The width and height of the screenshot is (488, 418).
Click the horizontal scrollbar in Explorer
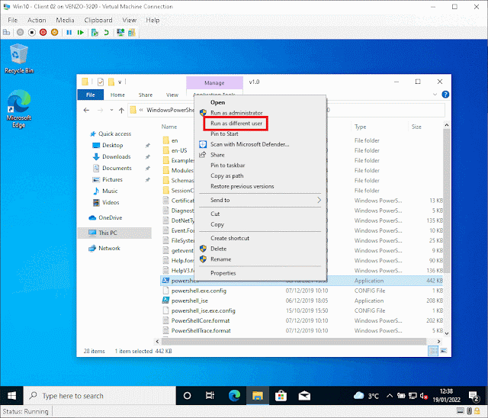click(x=294, y=342)
